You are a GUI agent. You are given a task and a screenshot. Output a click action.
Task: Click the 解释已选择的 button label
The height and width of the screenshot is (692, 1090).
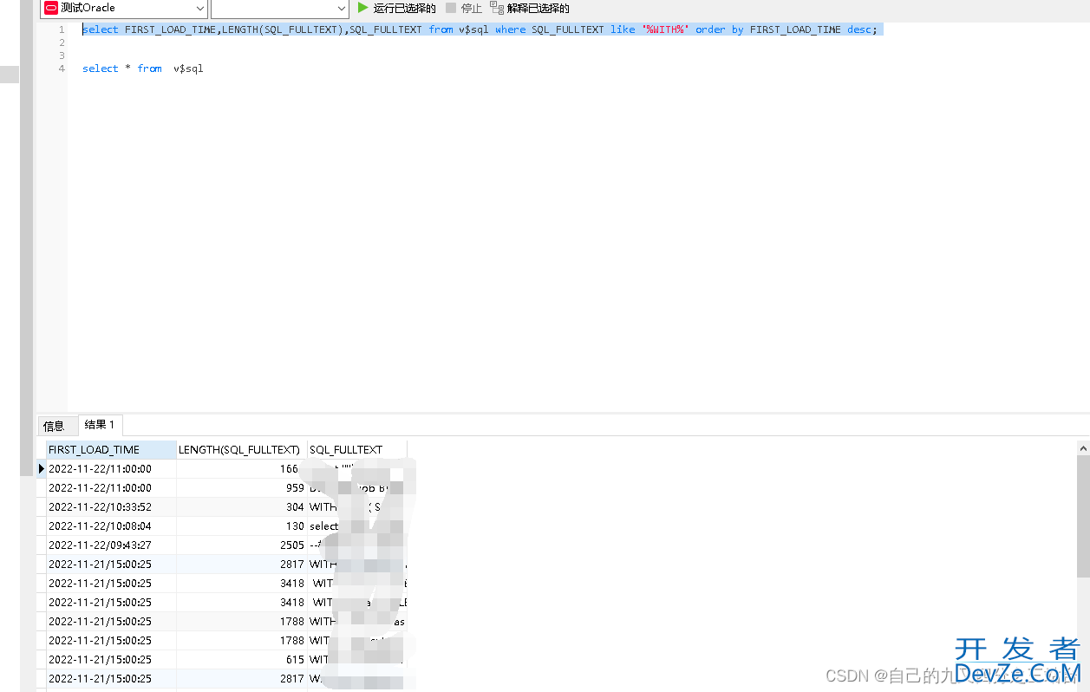tap(538, 8)
